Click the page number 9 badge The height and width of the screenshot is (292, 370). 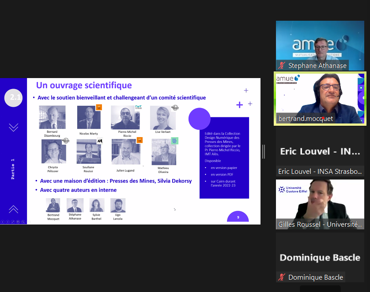(x=238, y=217)
